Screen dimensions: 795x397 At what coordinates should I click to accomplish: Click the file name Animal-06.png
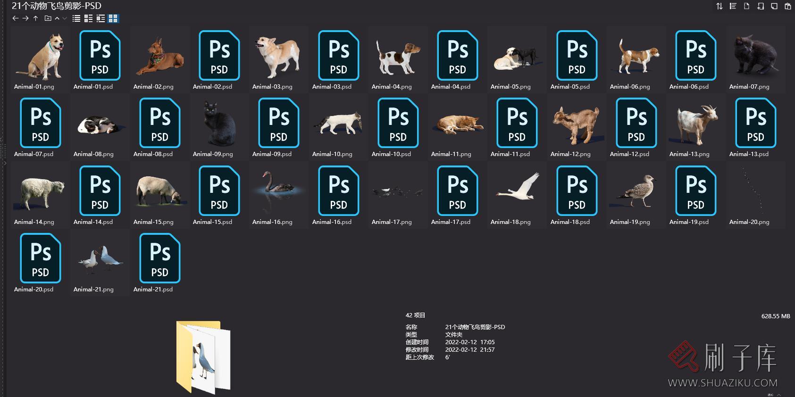coord(630,87)
